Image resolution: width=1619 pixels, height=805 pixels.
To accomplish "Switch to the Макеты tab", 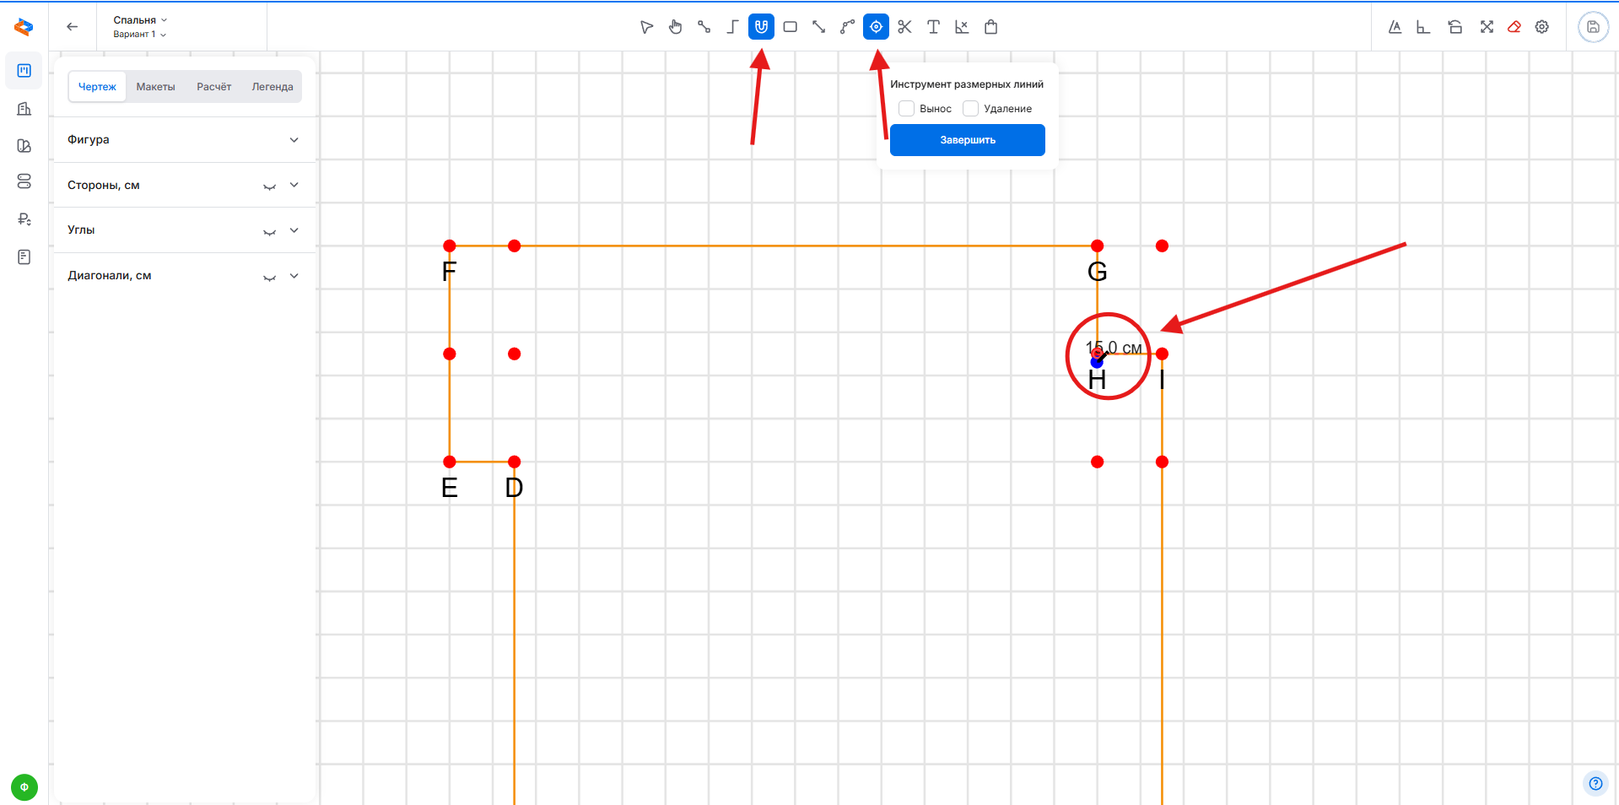I will tap(155, 87).
